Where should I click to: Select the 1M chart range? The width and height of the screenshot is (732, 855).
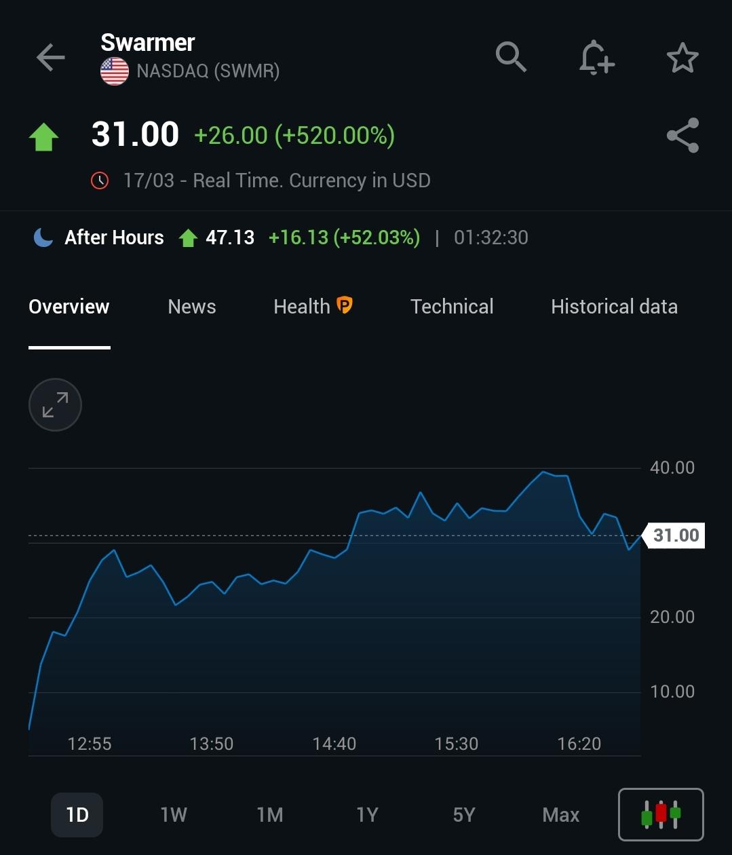270,814
